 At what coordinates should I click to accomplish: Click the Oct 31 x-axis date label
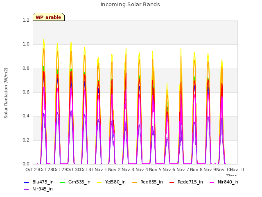tap(87, 170)
